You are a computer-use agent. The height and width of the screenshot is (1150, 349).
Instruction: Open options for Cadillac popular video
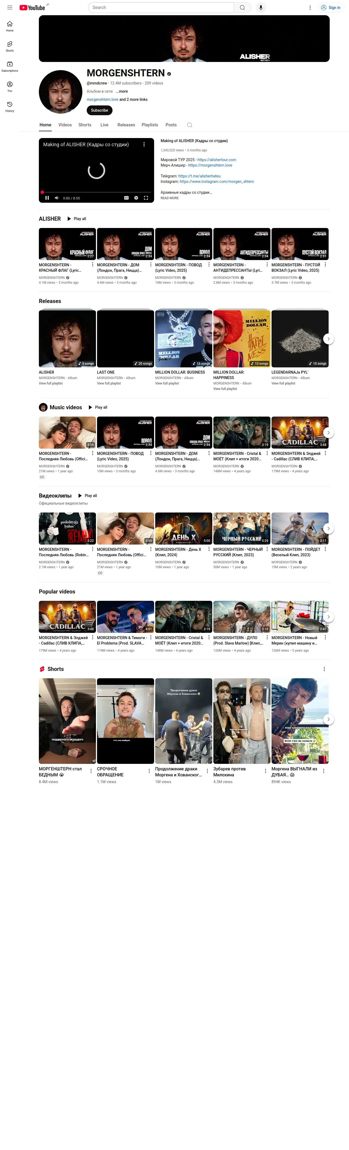click(x=93, y=637)
